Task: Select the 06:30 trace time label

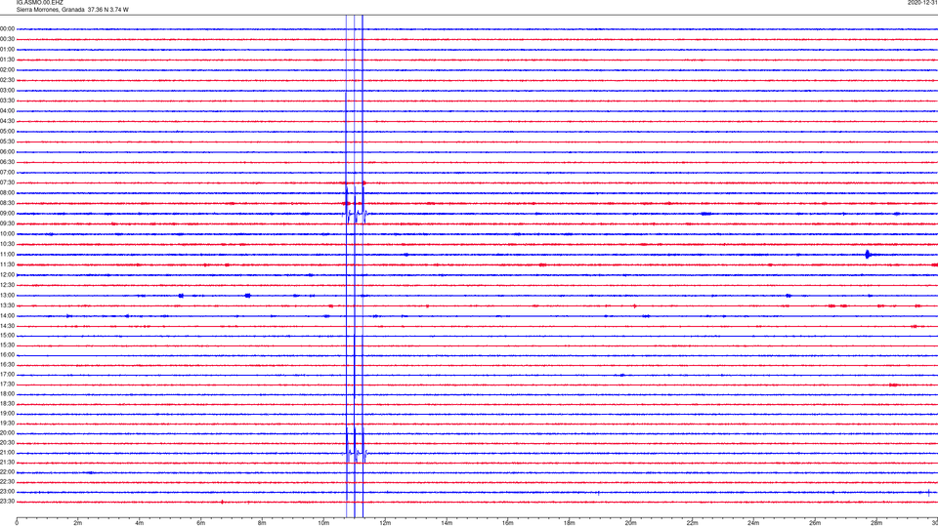Action: point(7,162)
